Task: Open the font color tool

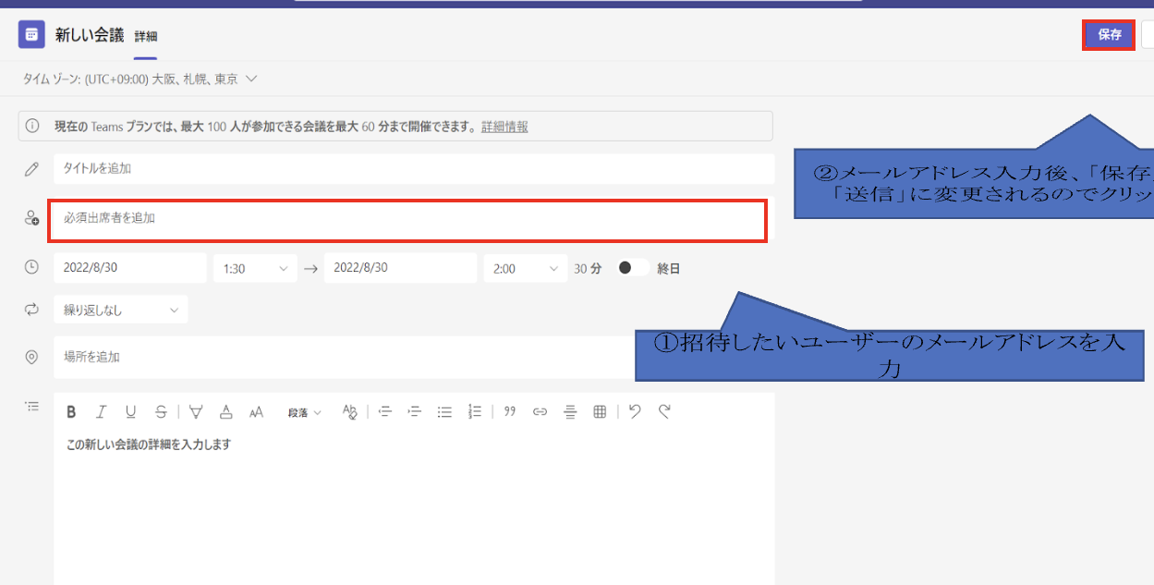Action: tap(225, 412)
